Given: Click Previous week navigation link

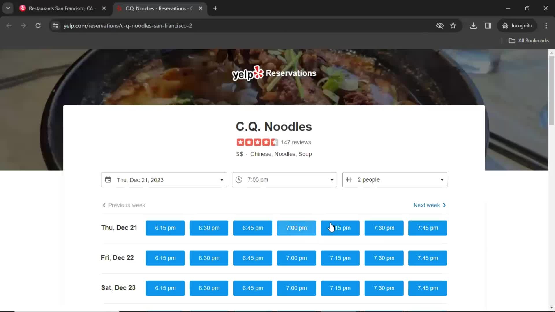Looking at the screenshot, I should tap(123, 205).
